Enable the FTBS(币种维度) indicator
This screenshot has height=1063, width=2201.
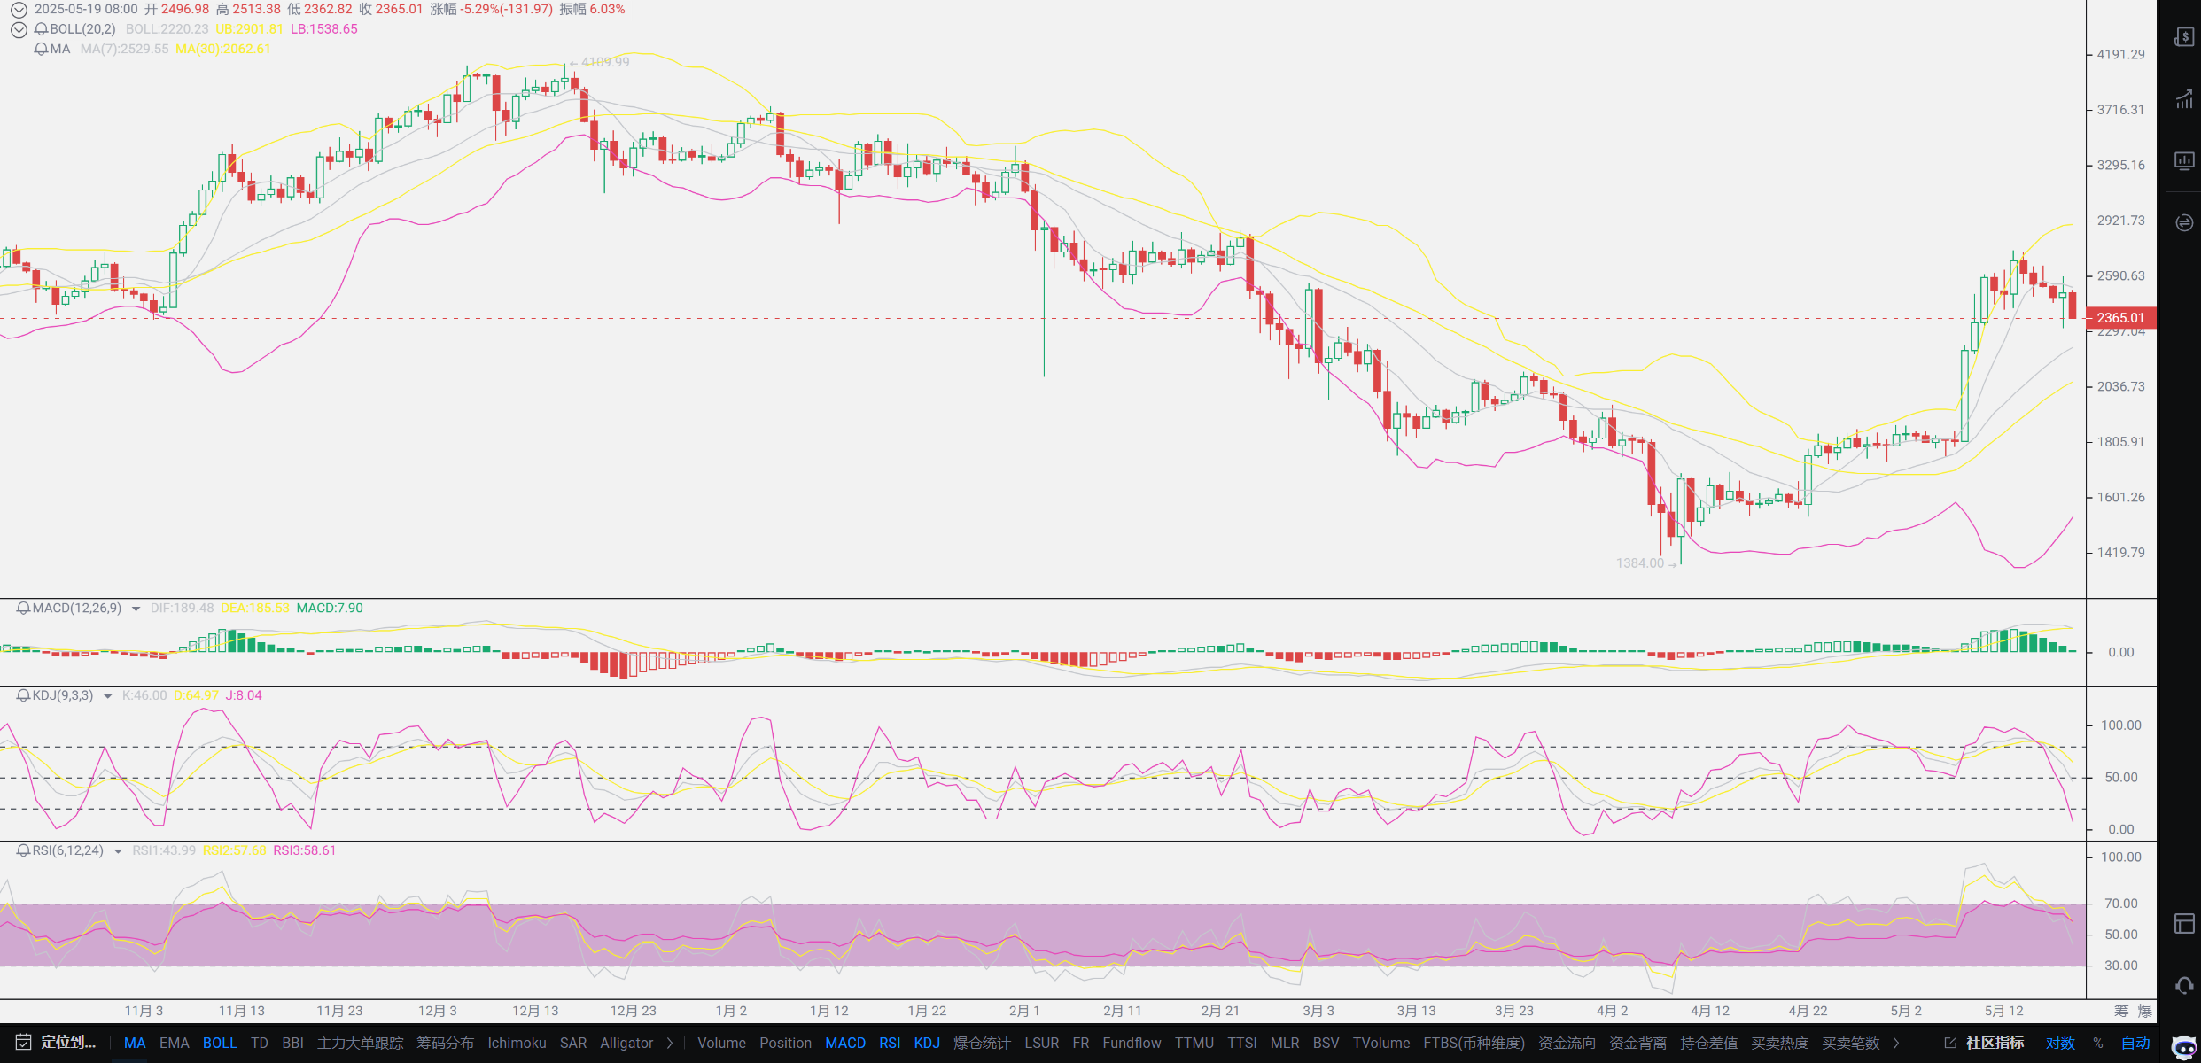(1474, 1044)
